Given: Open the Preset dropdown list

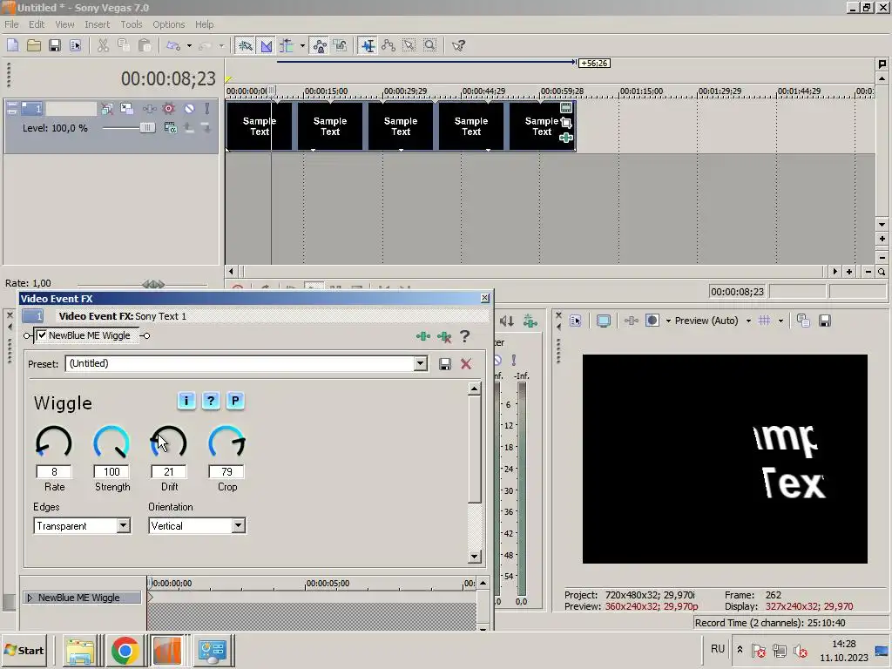Looking at the screenshot, I should coord(421,363).
